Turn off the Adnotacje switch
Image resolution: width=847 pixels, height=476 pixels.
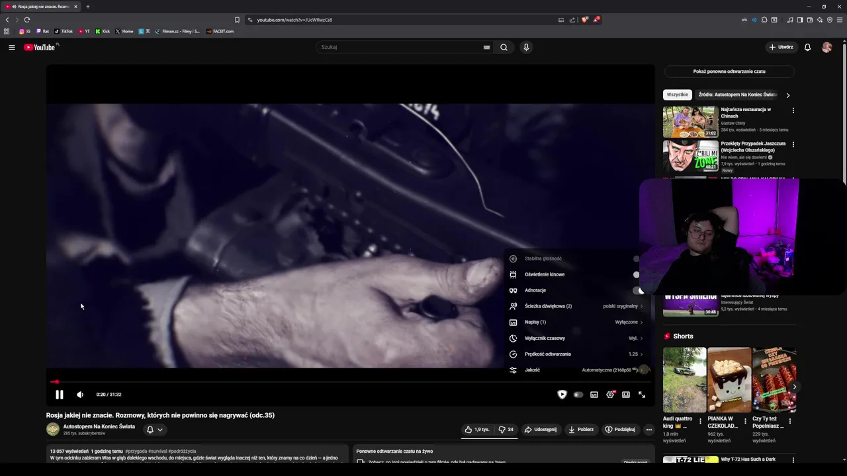[x=638, y=290]
